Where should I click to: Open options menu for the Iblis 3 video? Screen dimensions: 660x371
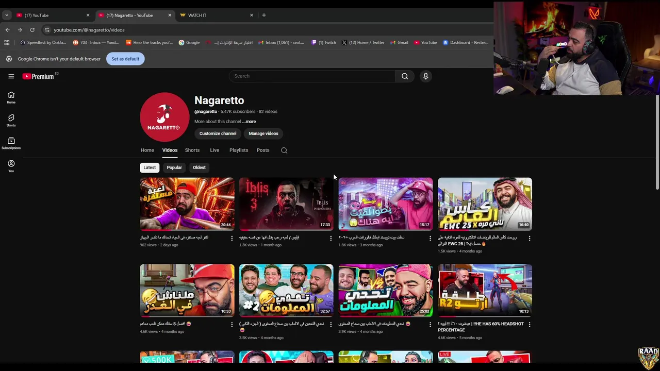[x=331, y=238]
